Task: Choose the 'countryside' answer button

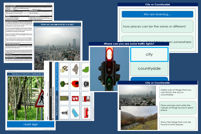Action: [x=149, y=68]
